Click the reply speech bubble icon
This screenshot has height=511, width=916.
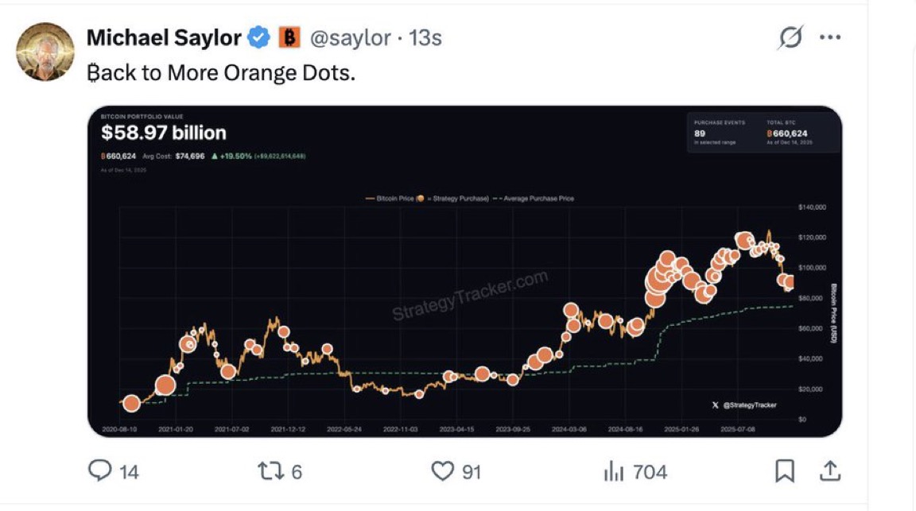(x=100, y=471)
